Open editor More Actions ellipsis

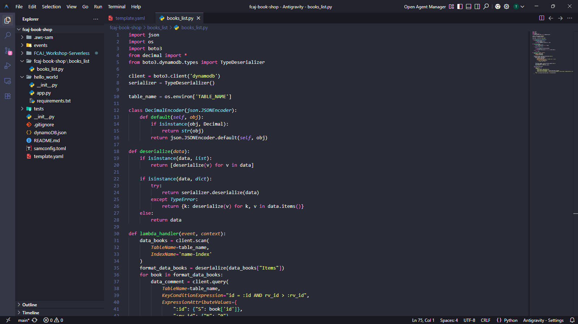(x=570, y=18)
